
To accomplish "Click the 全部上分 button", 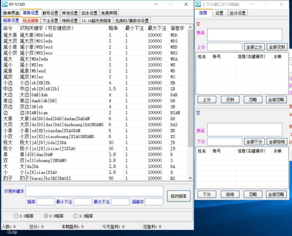I will pyautogui.click(x=254, y=47).
